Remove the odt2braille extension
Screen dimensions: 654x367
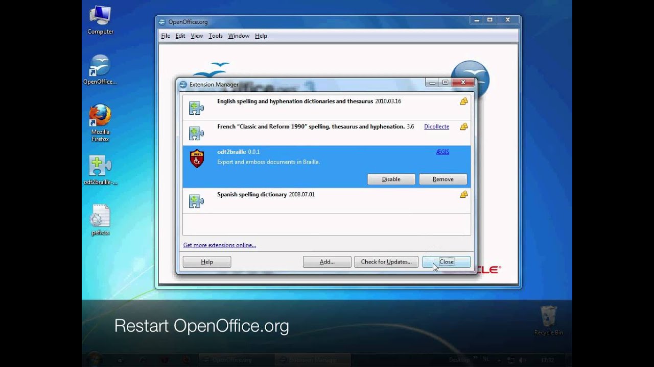pyautogui.click(x=443, y=179)
